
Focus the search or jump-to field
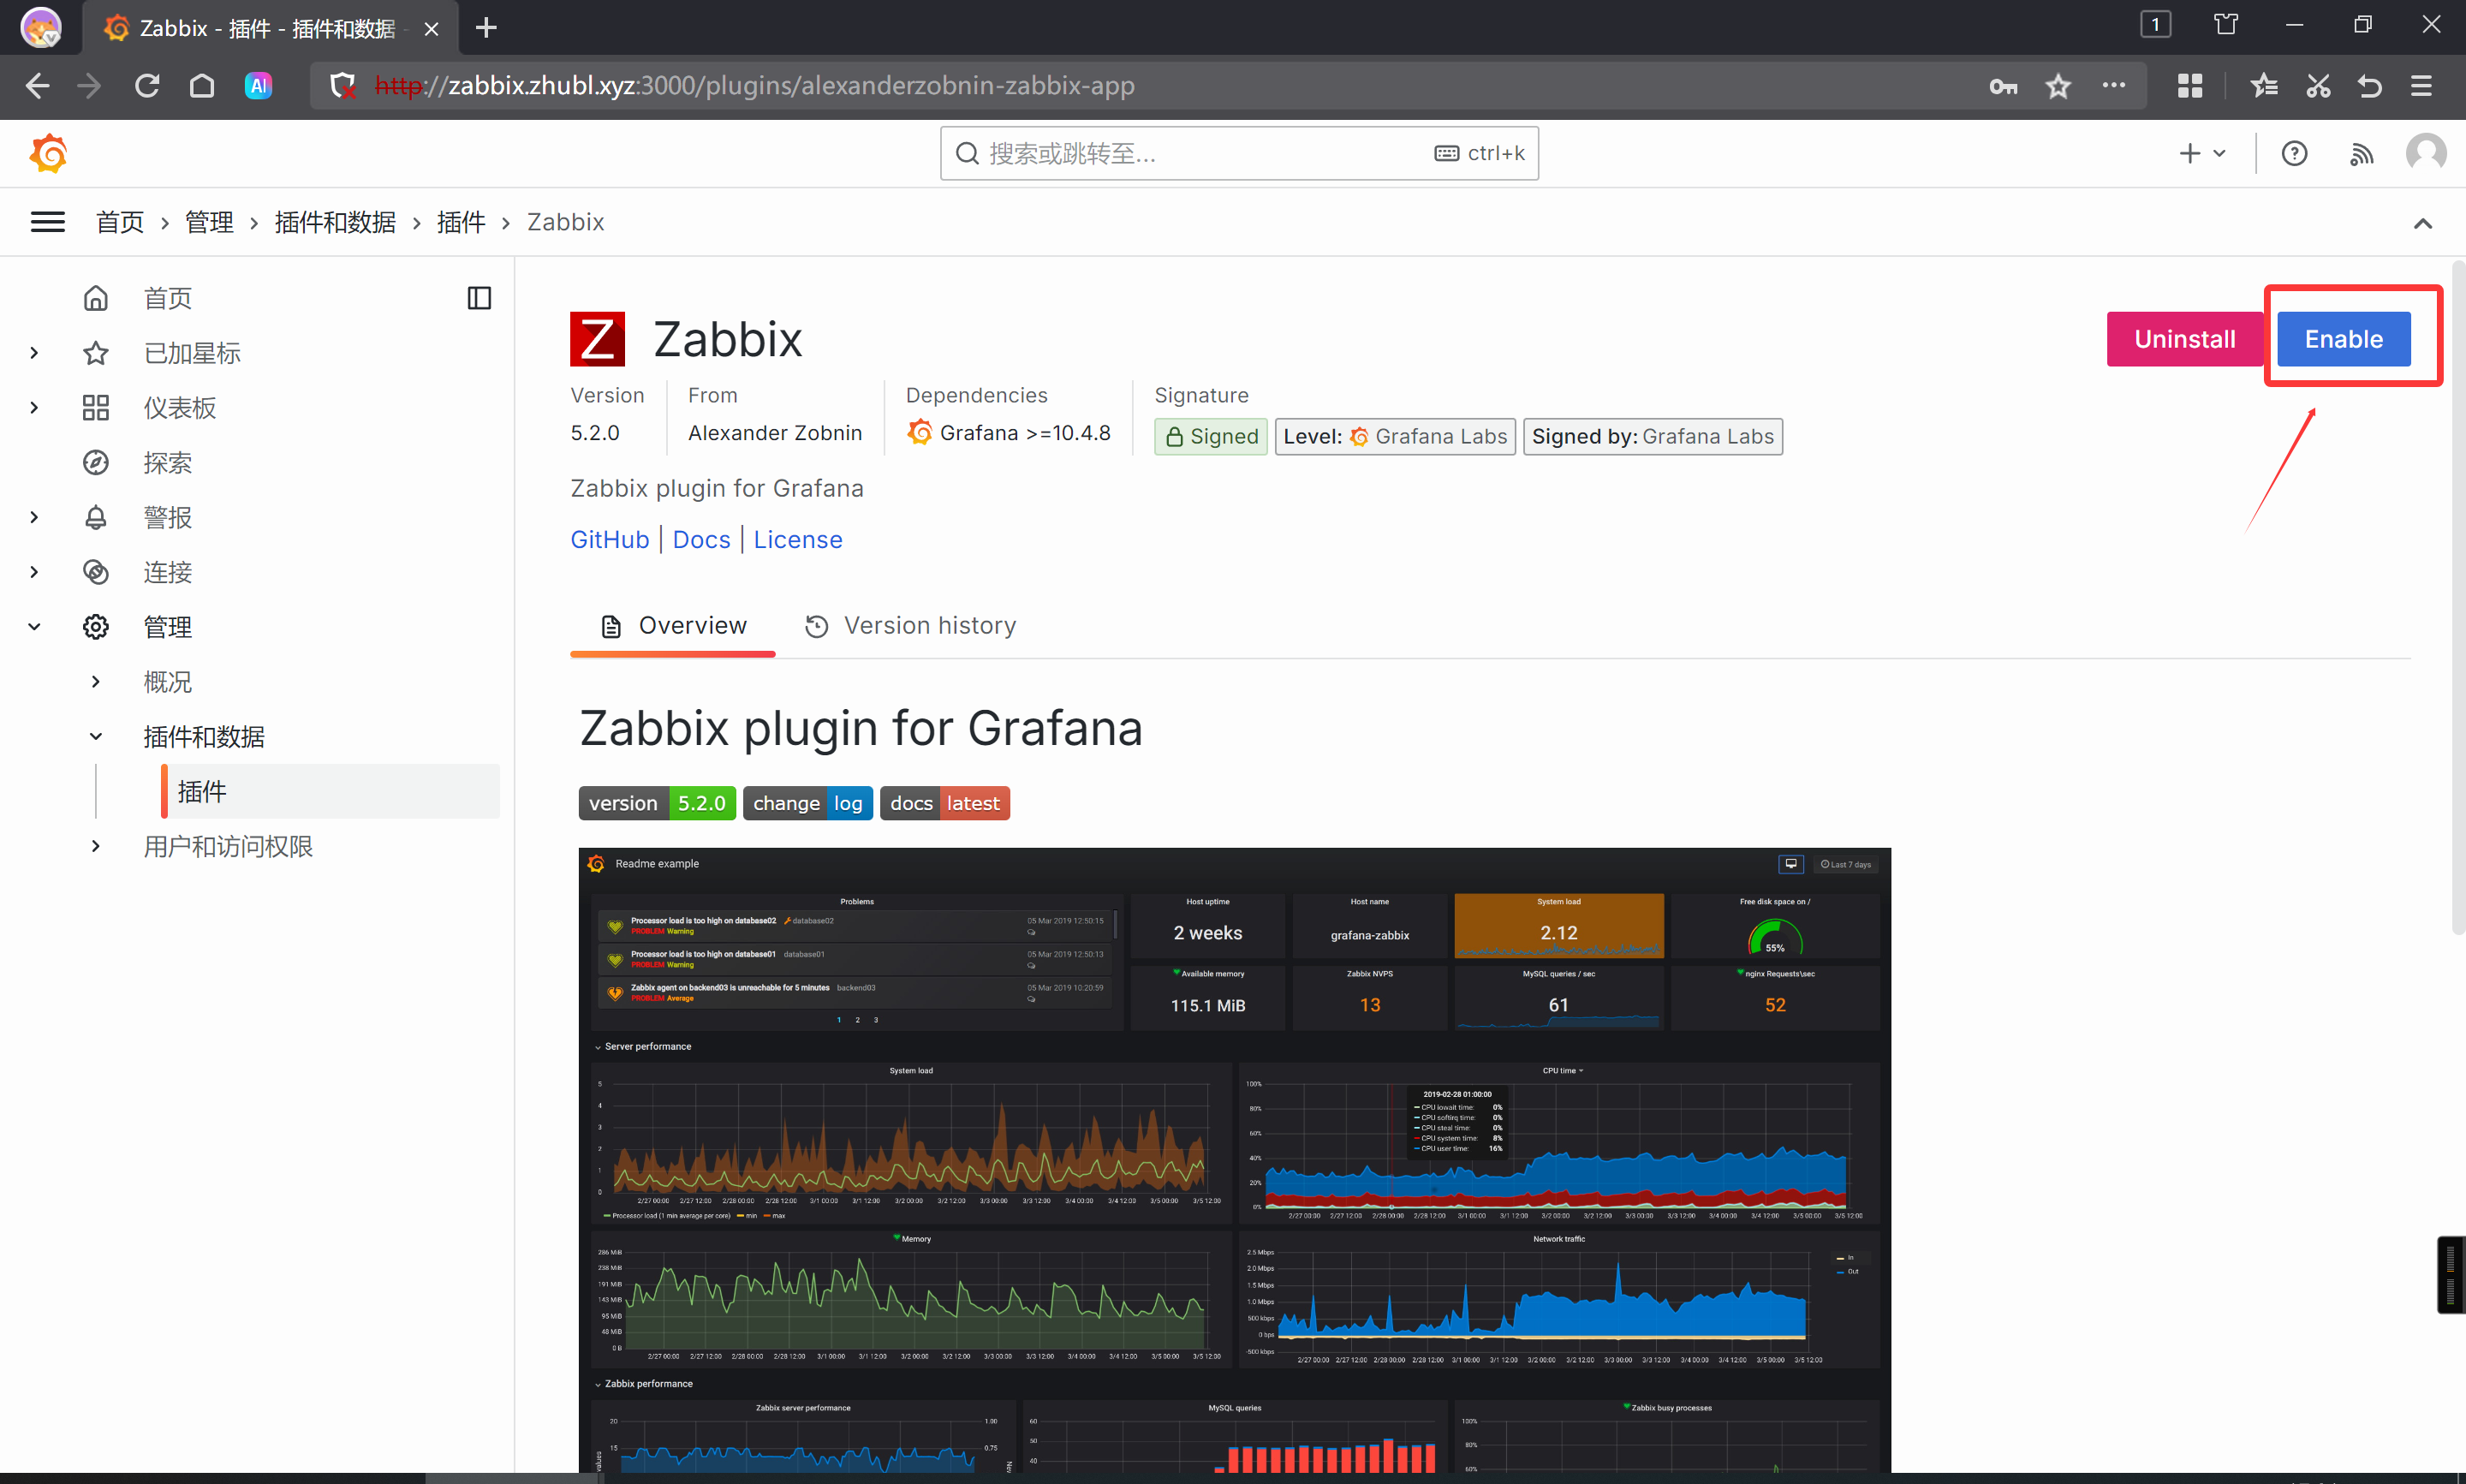coord(1238,153)
